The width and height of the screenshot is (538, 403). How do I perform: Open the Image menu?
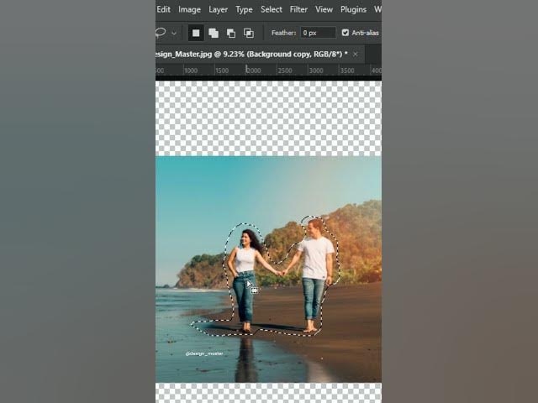tap(189, 9)
